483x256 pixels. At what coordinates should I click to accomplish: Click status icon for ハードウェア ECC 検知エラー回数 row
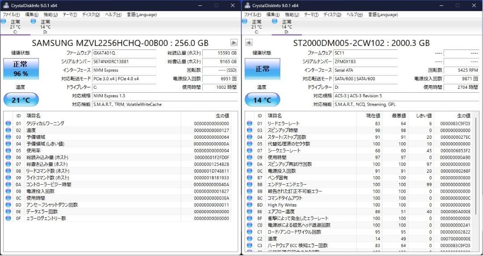click(x=250, y=245)
